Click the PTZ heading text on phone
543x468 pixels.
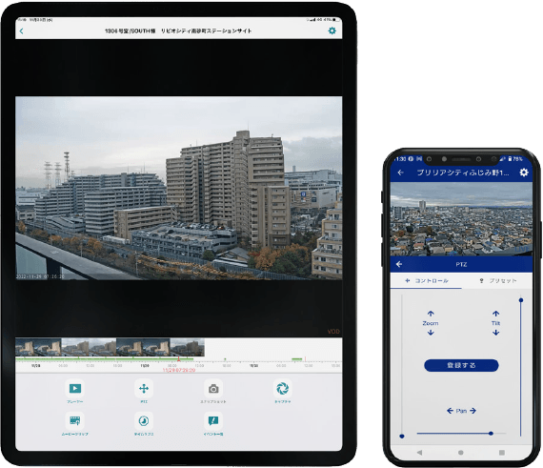coord(461,264)
